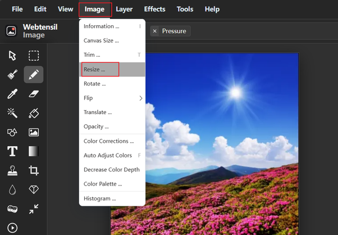Select the paint bucket fill tool

coord(34,113)
